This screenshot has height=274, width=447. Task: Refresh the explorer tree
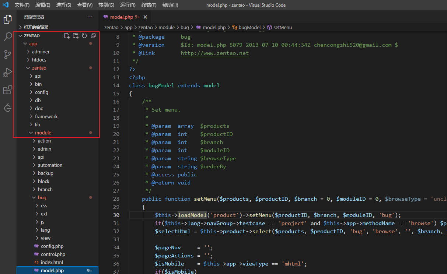[84, 36]
